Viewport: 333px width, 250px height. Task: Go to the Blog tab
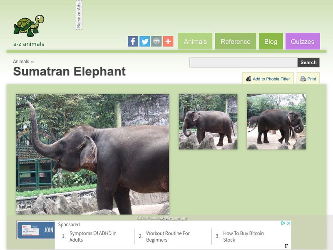[271, 41]
